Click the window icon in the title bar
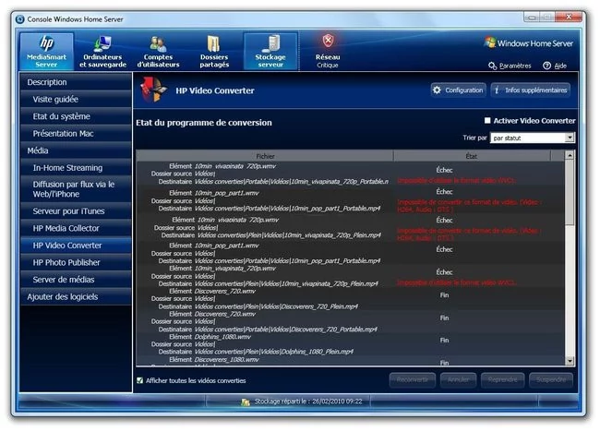Screen dimensions: 600x432 coord(20,19)
